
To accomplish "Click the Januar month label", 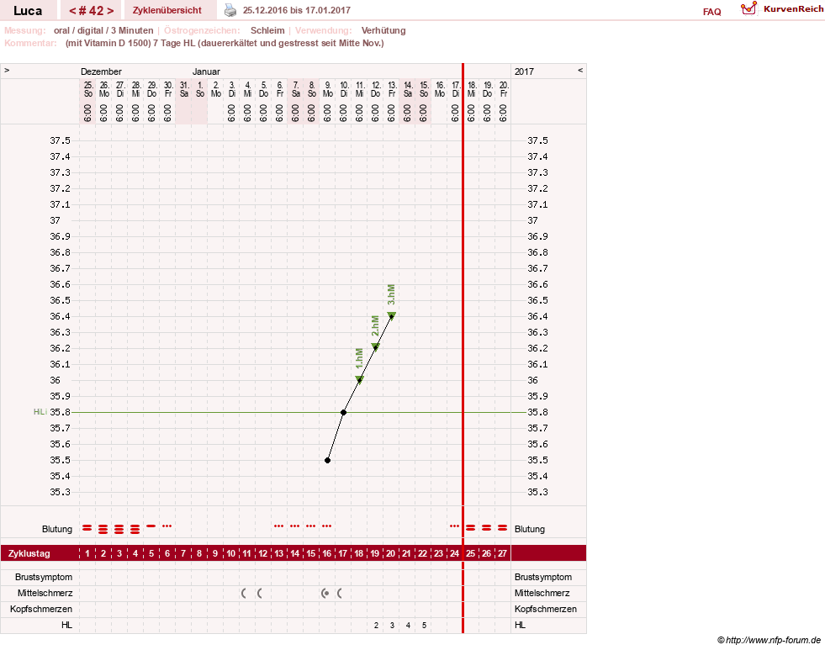I will [x=206, y=71].
